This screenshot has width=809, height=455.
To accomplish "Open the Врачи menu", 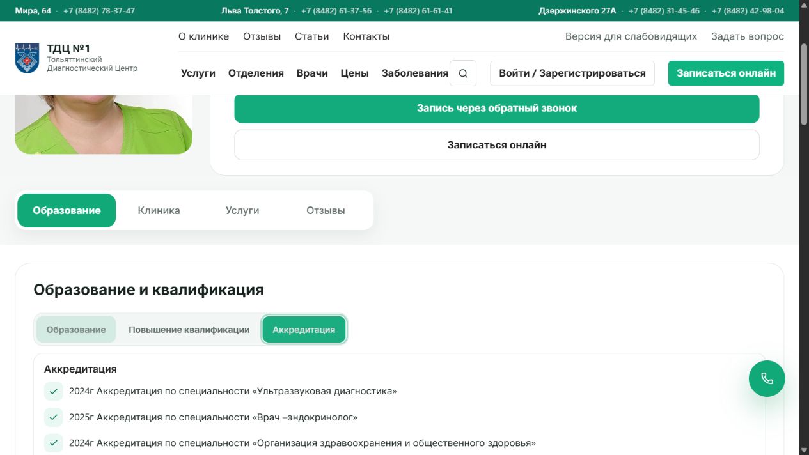I will (x=312, y=73).
